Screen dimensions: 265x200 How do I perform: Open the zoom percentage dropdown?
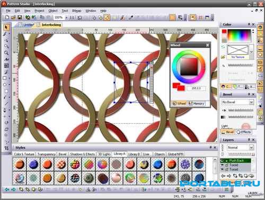click(x=66, y=18)
